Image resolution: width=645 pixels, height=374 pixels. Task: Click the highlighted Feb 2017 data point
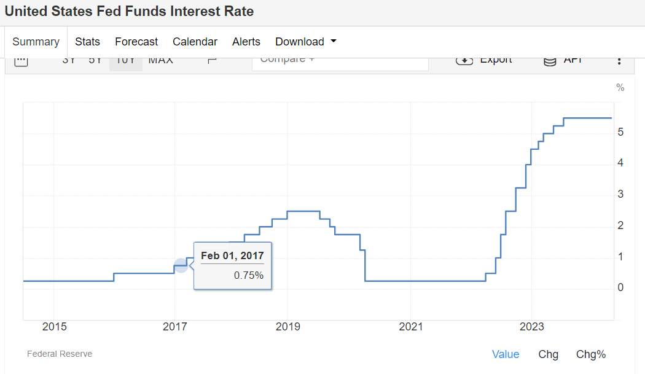point(181,266)
